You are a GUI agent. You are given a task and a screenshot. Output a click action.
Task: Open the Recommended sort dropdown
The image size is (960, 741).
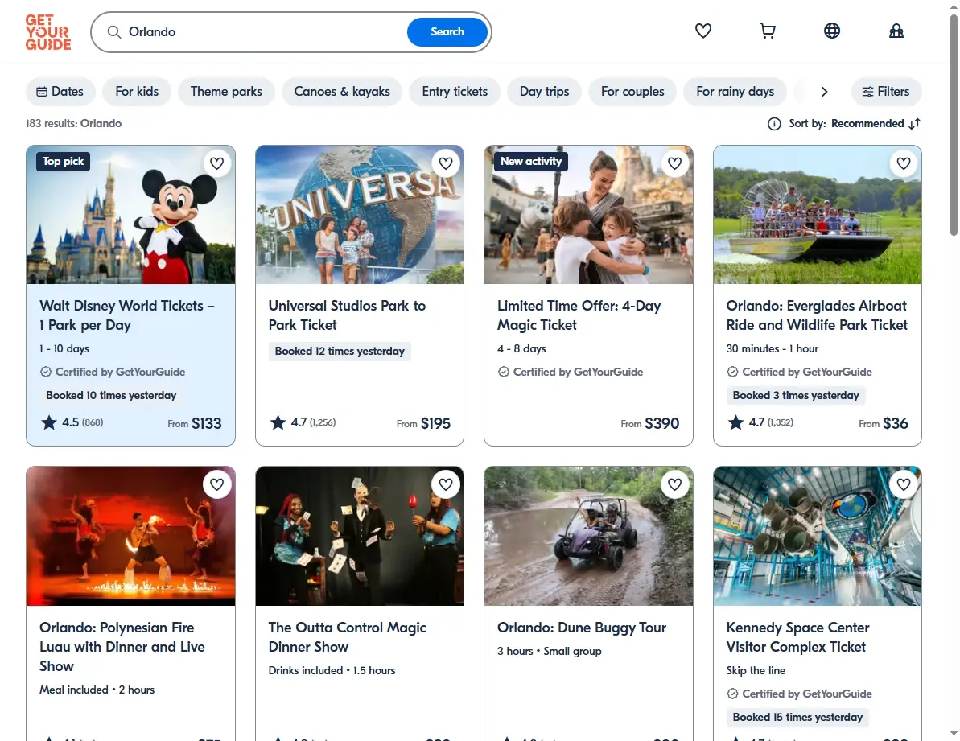[x=867, y=124]
